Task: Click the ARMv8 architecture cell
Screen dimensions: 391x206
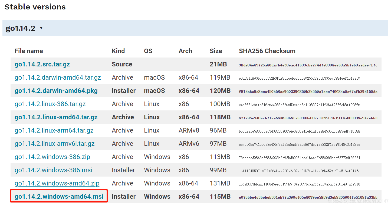Action: tap(189, 130)
